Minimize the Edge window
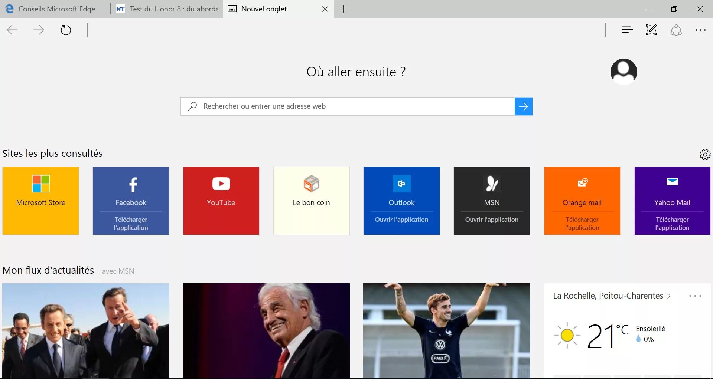713x379 pixels. 649,9
